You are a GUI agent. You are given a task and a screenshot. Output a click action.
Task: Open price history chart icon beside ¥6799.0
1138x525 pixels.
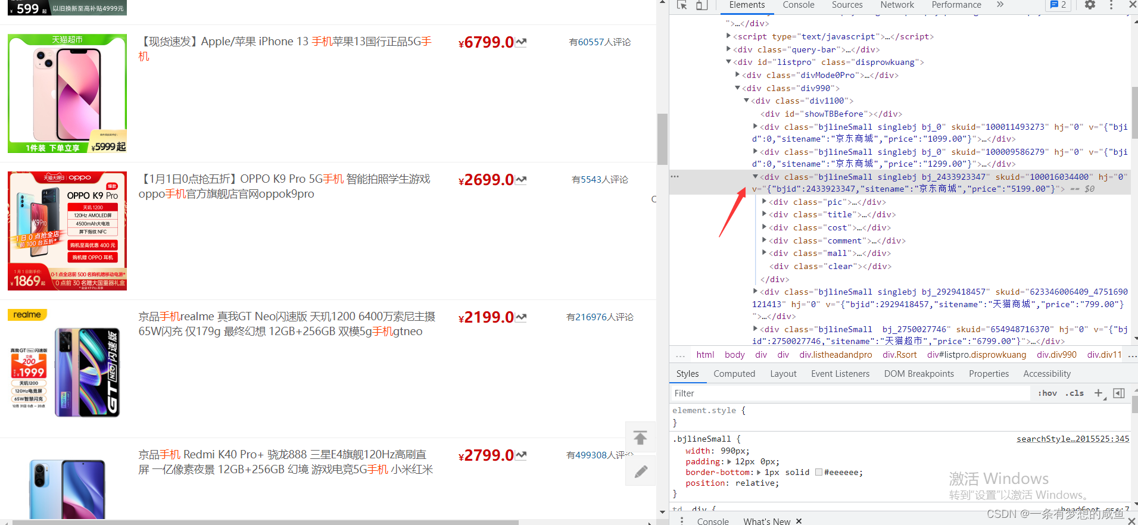521,42
